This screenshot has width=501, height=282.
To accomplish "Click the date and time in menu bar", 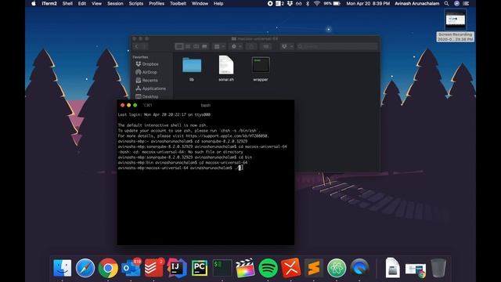I will coord(368,3).
